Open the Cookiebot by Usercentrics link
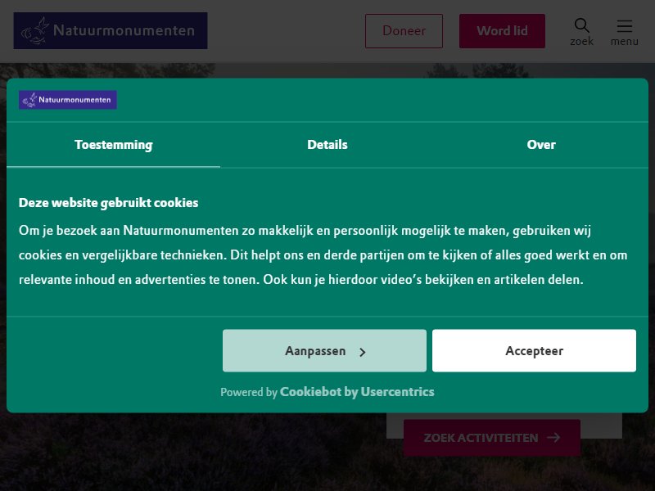Image resolution: width=655 pixels, height=491 pixels. coord(357,392)
